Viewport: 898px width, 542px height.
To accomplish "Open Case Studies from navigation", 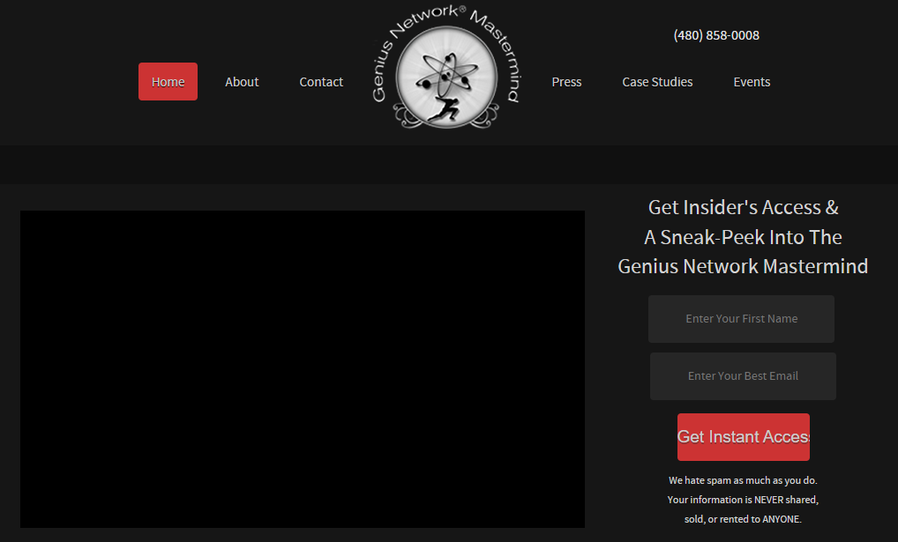I will click(x=657, y=82).
